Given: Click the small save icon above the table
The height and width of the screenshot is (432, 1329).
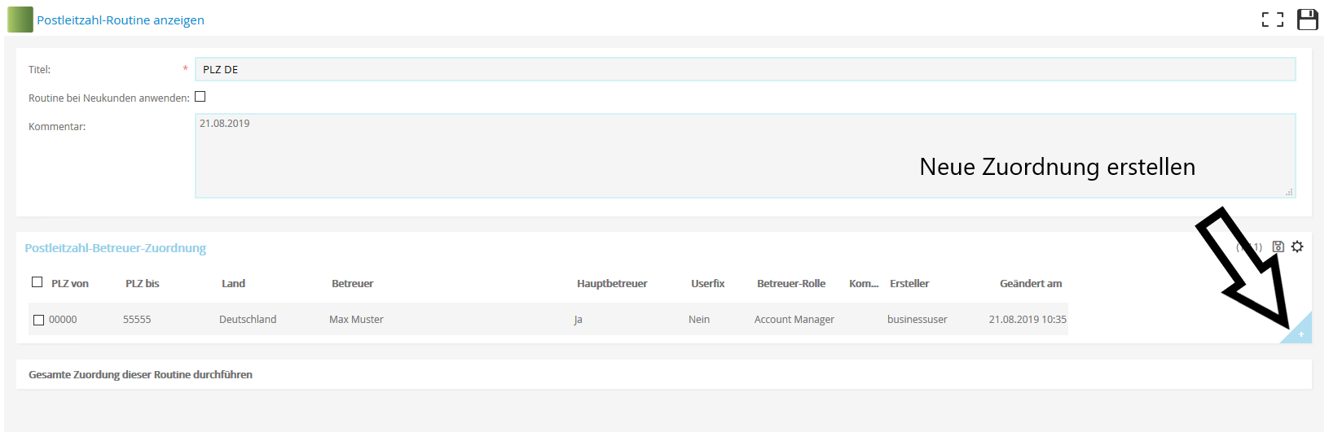Looking at the screenshot, I should (1278, 247).
